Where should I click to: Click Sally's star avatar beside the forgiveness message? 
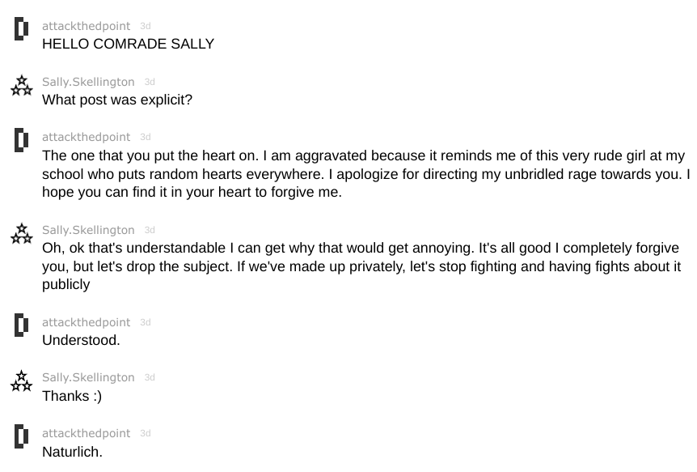pos(21,234)
